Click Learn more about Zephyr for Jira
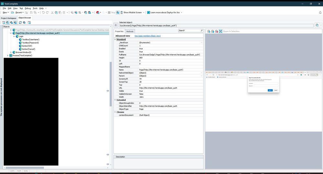The image size is (323, 174). pos(164,13)
